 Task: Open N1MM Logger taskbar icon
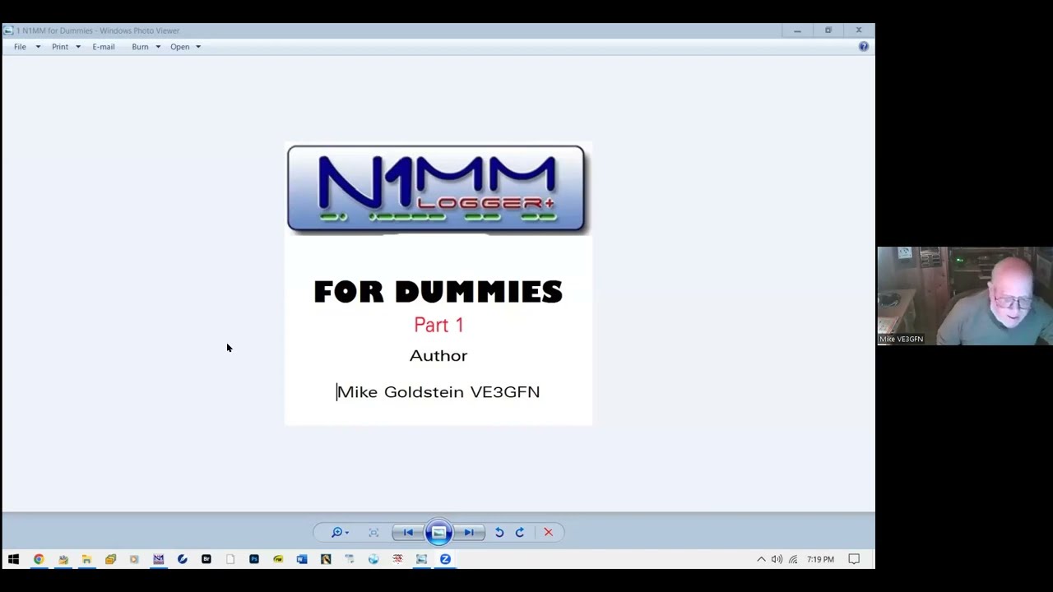158,559
